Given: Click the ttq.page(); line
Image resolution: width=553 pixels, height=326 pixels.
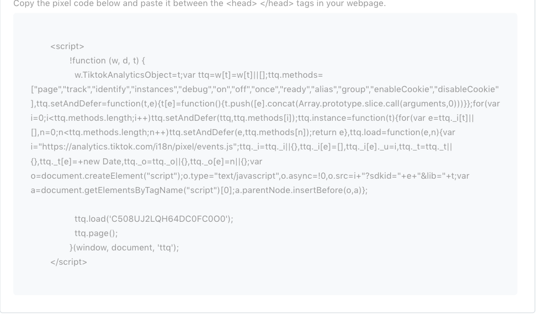Looking at the screenshot, I should point(96,233).
